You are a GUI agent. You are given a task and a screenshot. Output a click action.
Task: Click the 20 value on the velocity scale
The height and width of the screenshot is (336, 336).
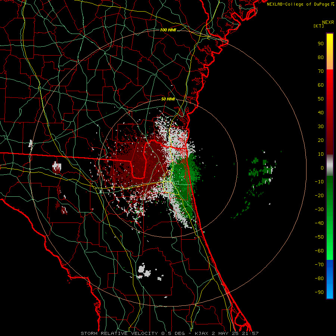pos(321,140)
